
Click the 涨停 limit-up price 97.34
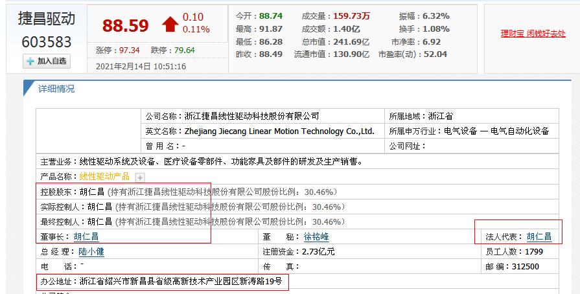coord(129,51)
